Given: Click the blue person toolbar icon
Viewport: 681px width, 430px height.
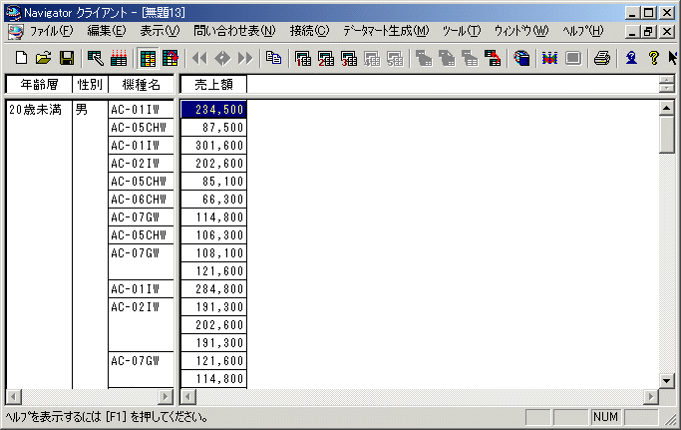Looking at the screenshot, I should (x=631, y=58).
